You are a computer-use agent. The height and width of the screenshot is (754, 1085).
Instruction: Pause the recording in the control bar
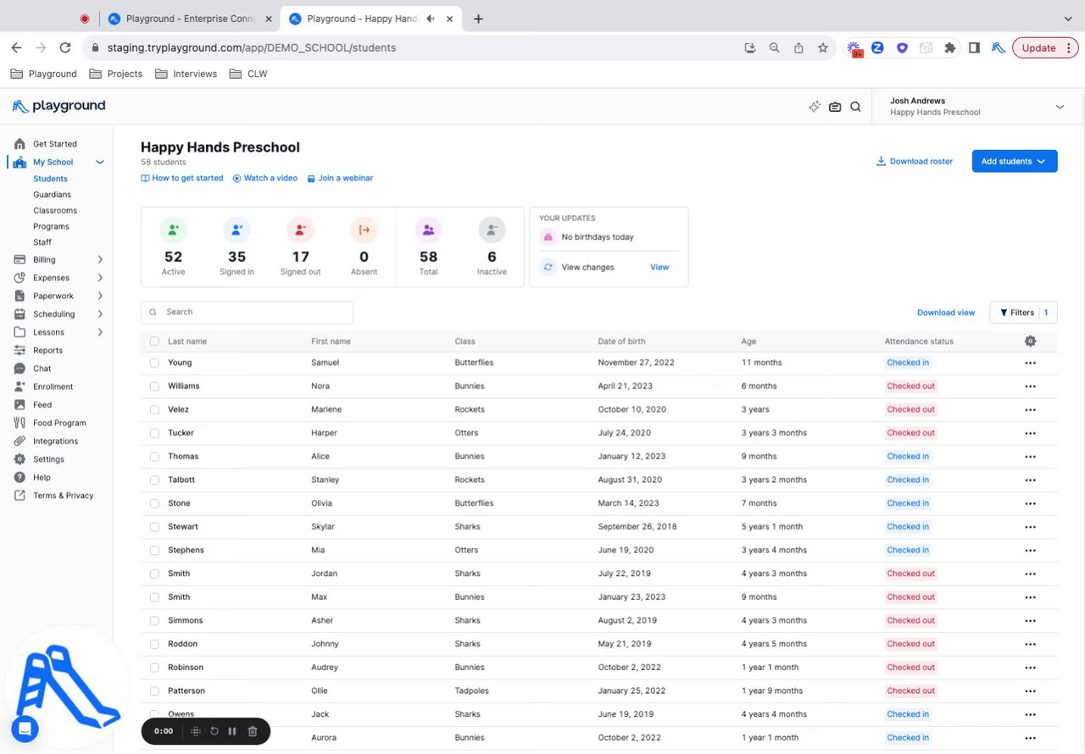coord(232,731)
